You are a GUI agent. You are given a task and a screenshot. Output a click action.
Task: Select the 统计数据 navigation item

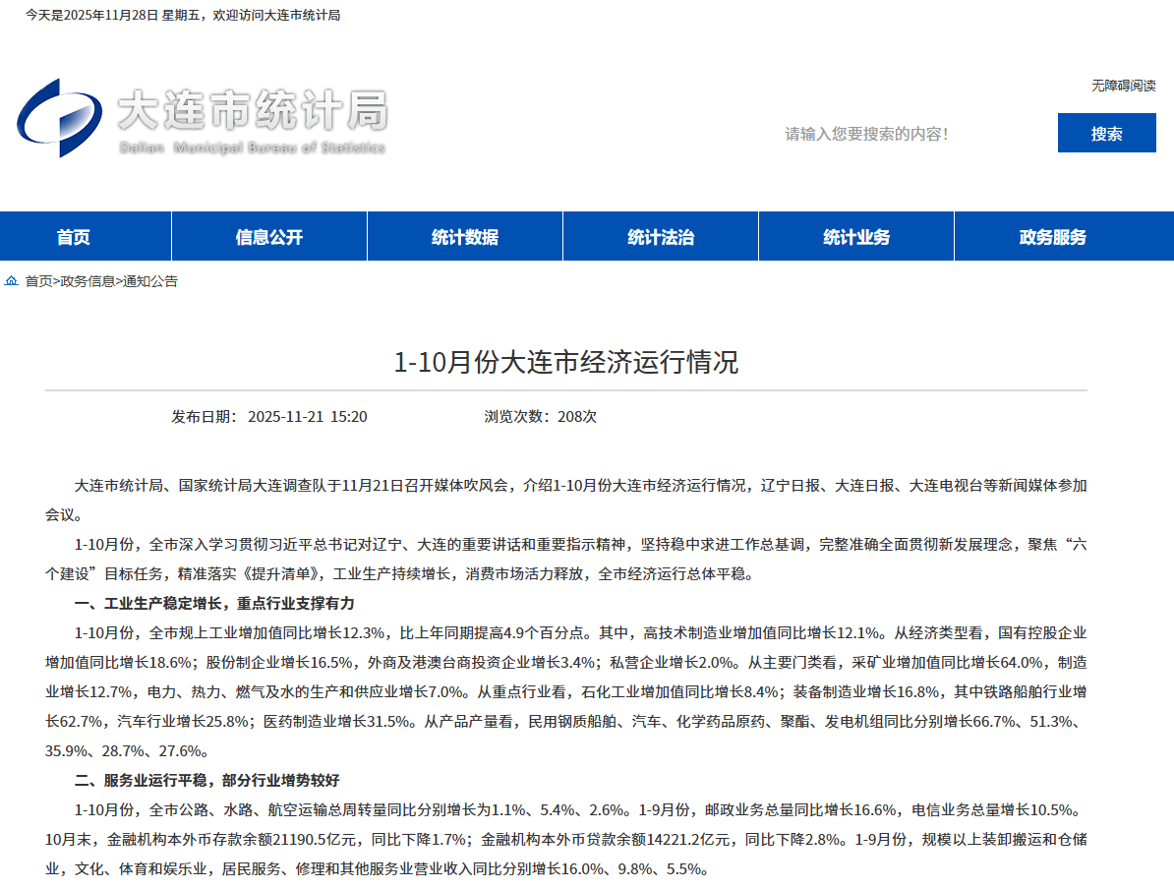(465, 237)
